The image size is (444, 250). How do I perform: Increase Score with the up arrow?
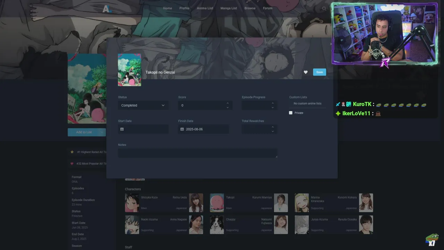(x=228, y=103)
